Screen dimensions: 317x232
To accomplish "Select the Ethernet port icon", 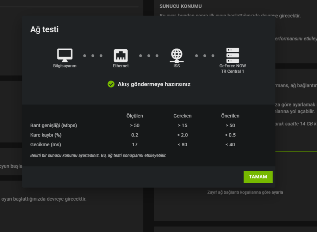I will click(x=121, y=55).
